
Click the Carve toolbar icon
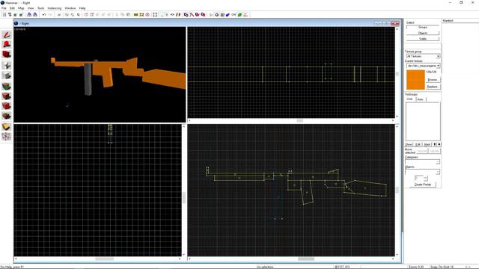[59, 15]
